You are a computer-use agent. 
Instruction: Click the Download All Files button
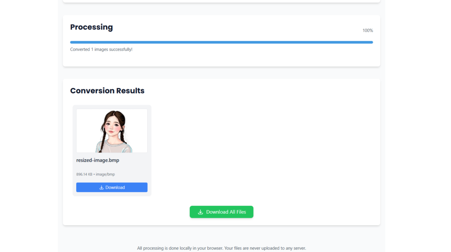(222, 212)
